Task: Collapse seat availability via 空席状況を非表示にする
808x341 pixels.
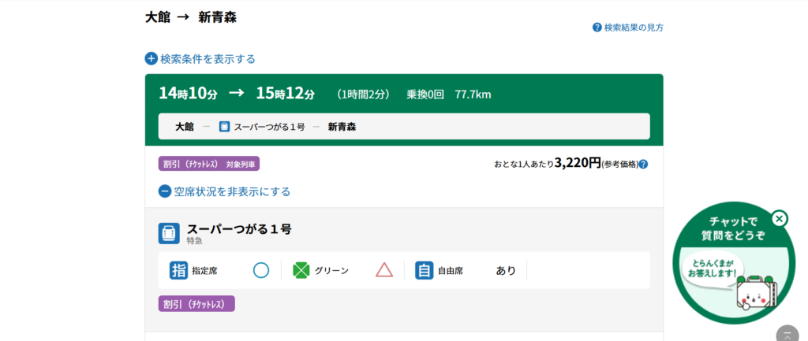Action: click(232, 191)
